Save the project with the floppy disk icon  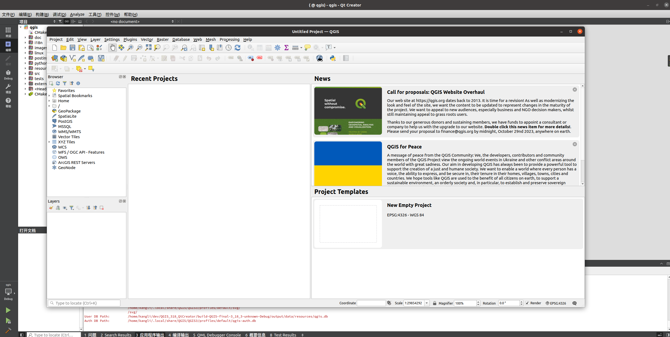[72, 48]
